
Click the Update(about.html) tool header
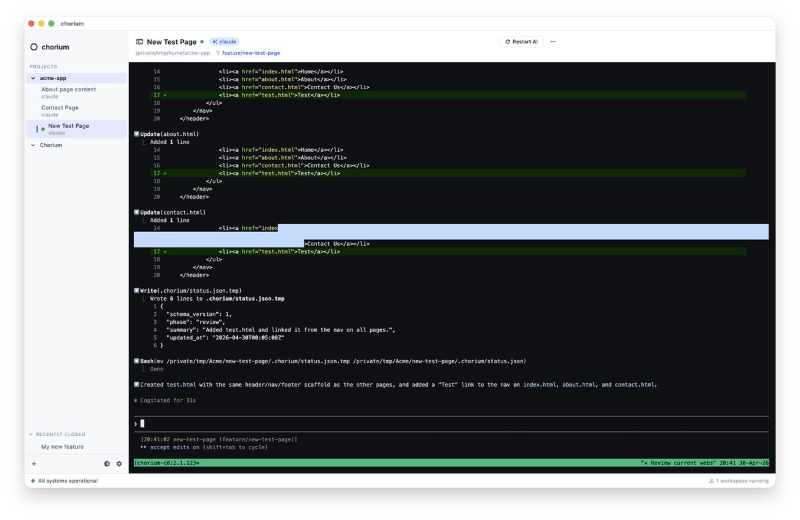point(169,134)
